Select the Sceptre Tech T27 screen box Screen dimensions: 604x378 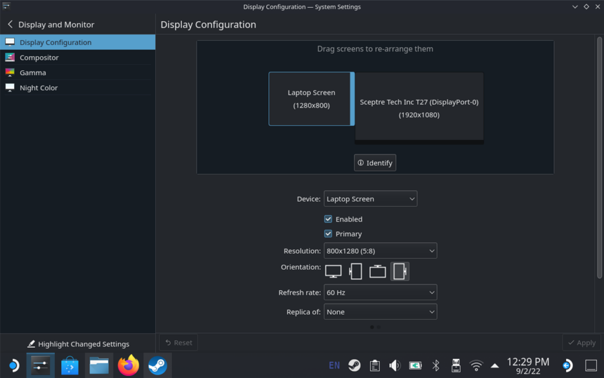[x=419, y=107]
